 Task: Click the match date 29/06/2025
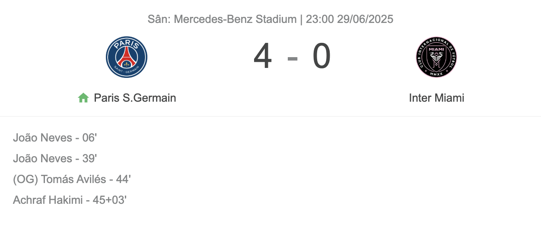[x=365, y=19]
